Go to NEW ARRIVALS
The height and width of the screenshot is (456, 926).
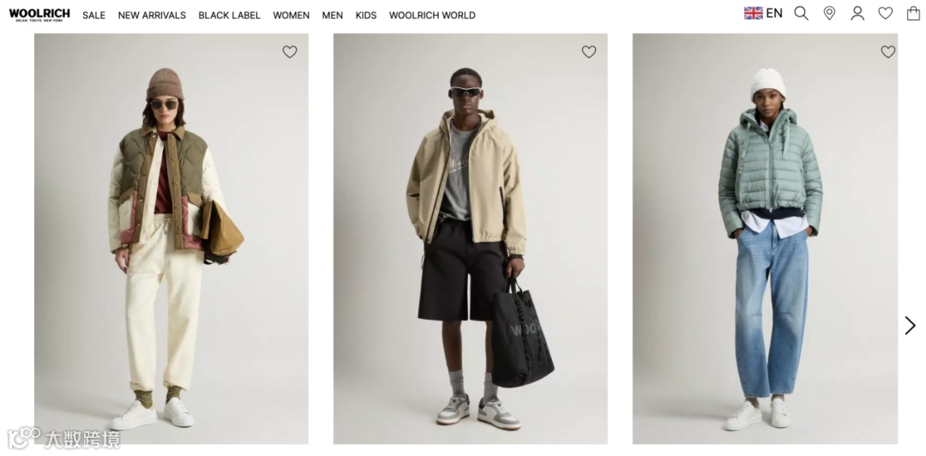[x=152, y=15]
